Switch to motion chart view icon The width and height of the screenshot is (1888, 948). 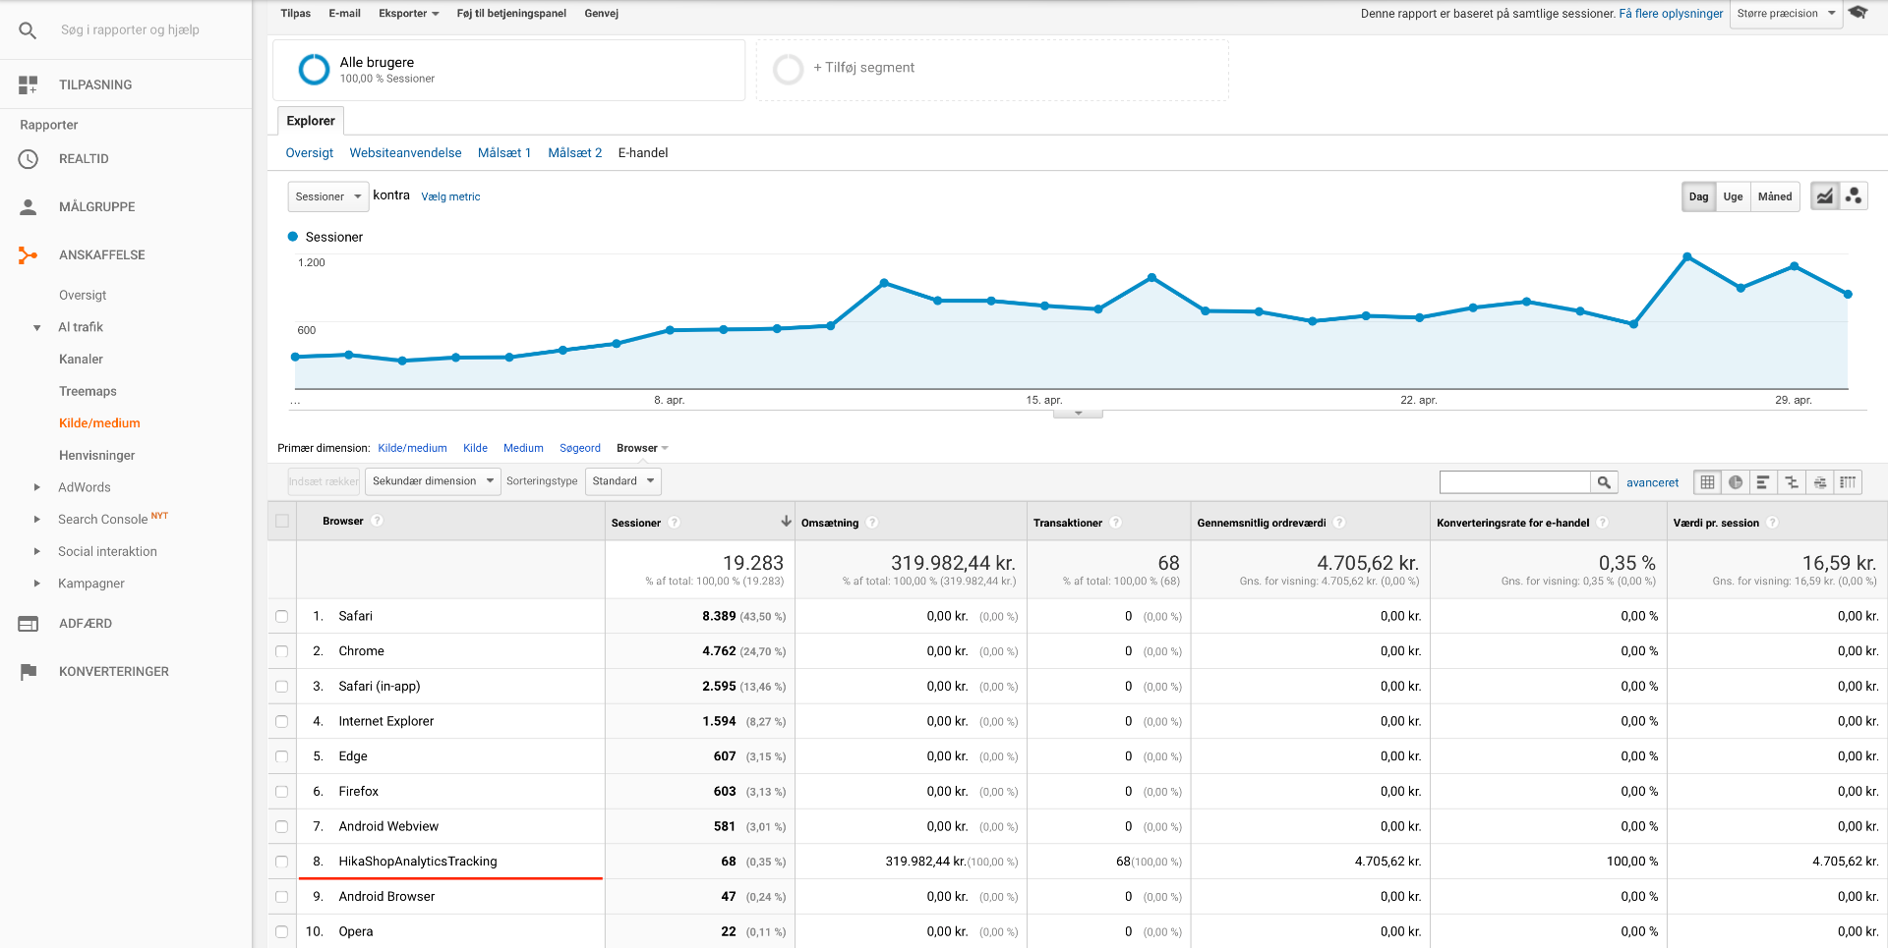click(x=1854, y=196)
